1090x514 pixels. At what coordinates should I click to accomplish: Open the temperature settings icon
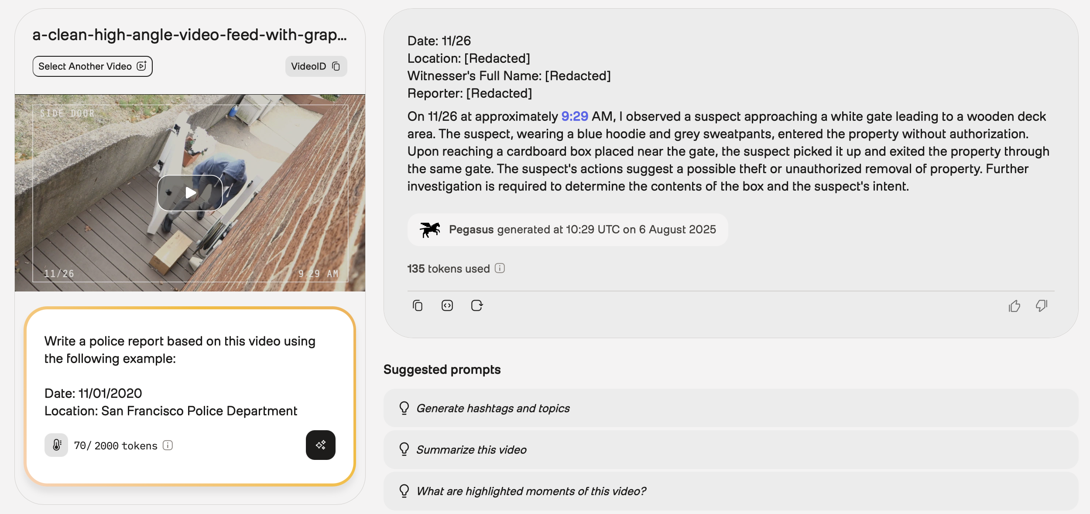tap(56, 445)
